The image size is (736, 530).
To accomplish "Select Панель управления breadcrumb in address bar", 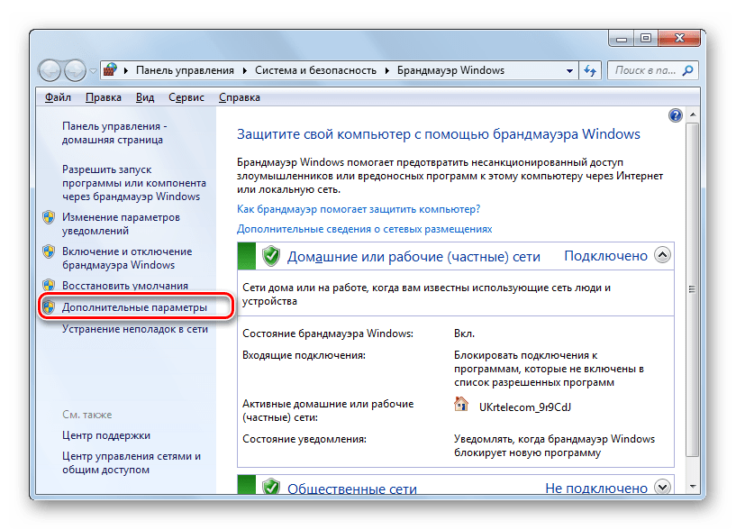I will coord(185,70).
